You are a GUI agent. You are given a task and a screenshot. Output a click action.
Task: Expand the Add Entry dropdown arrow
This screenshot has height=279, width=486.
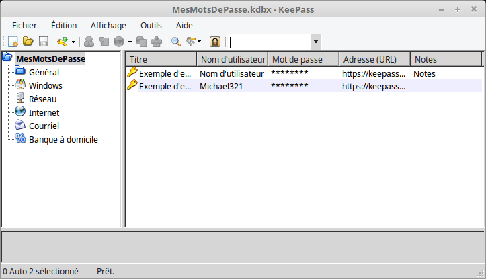coord(73,42)
